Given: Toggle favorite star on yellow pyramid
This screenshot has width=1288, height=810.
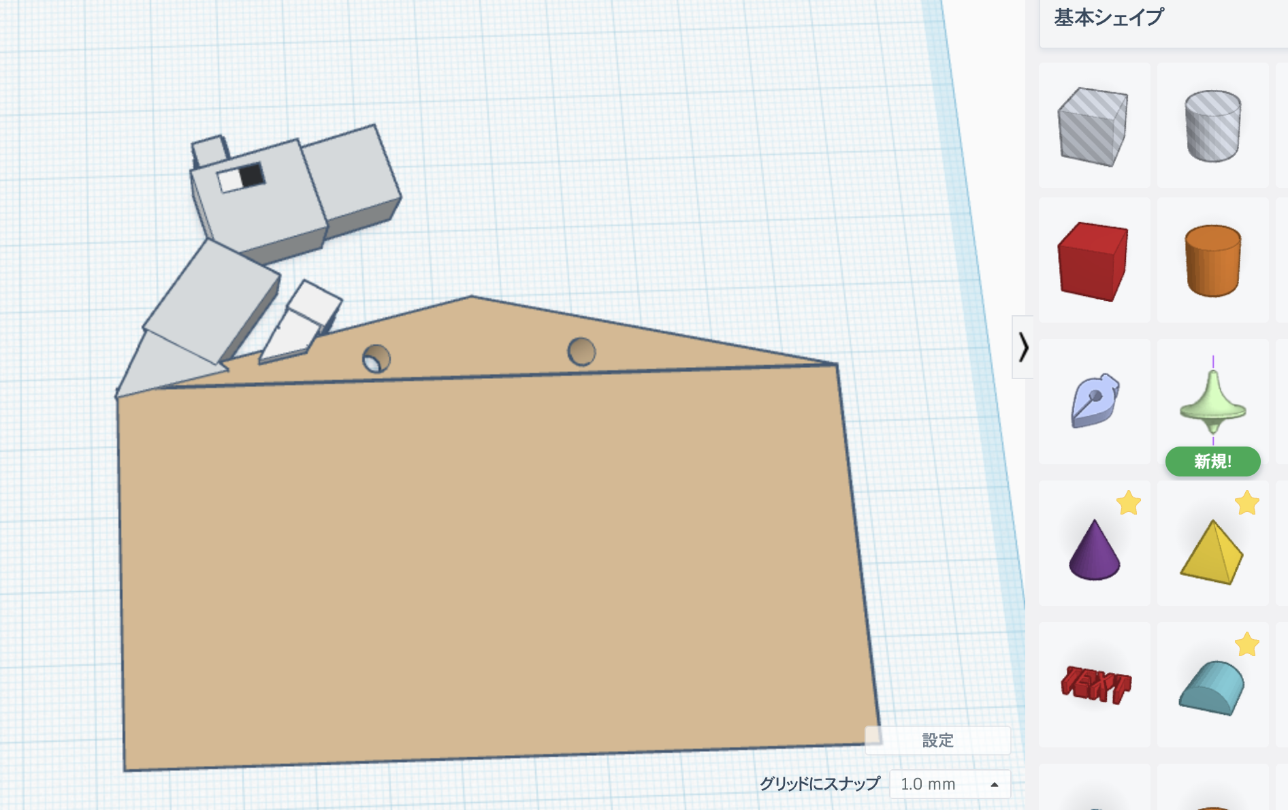Looking at the screenshot, I should pyautogui.click(x=1246, y=504).
